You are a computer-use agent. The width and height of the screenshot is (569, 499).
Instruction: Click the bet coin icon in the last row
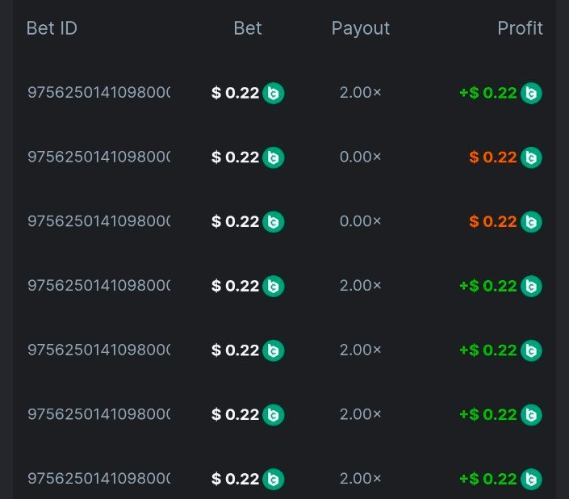point(274,479)
